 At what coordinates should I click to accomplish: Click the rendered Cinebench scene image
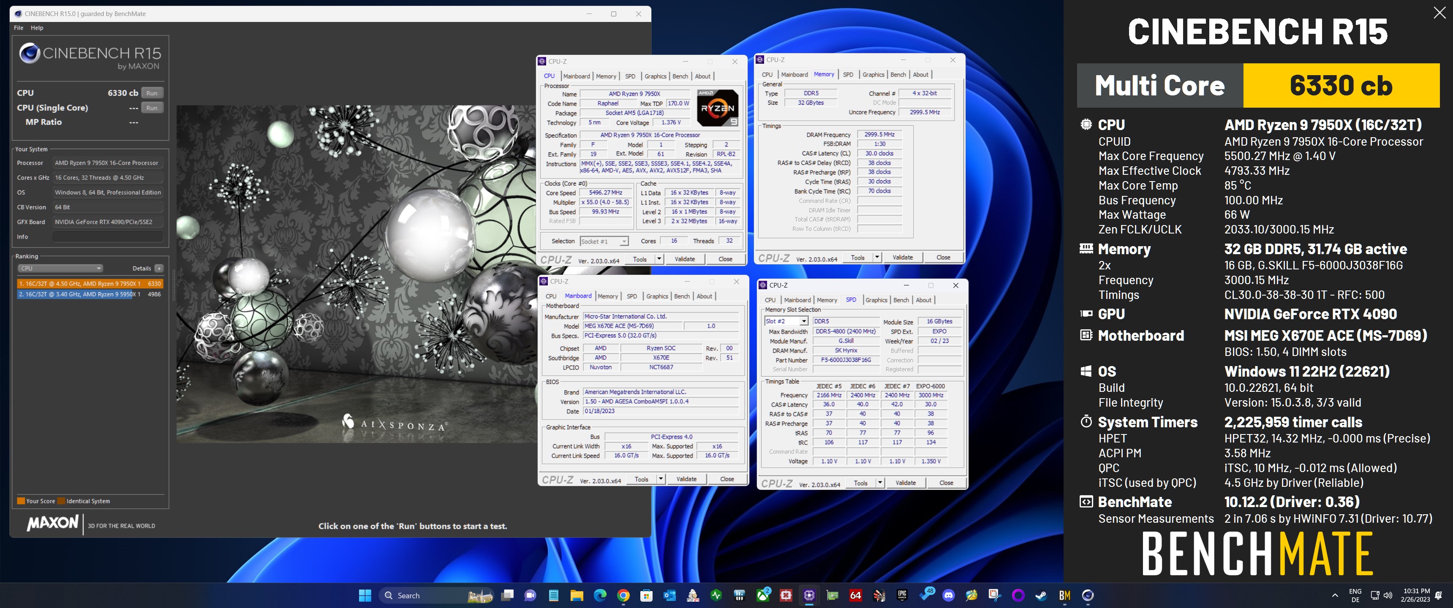point(356,274)
